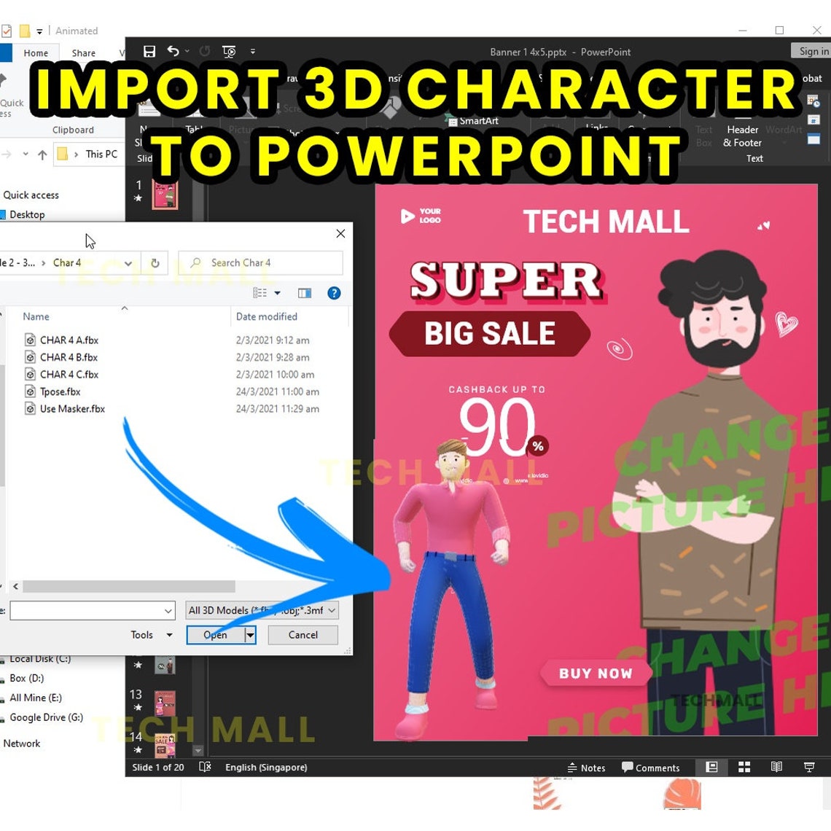The width and height of the screenshot is (831, 831).
Task: Open Slide Sorter view from the status bar
Action: (x=744, y=767)
